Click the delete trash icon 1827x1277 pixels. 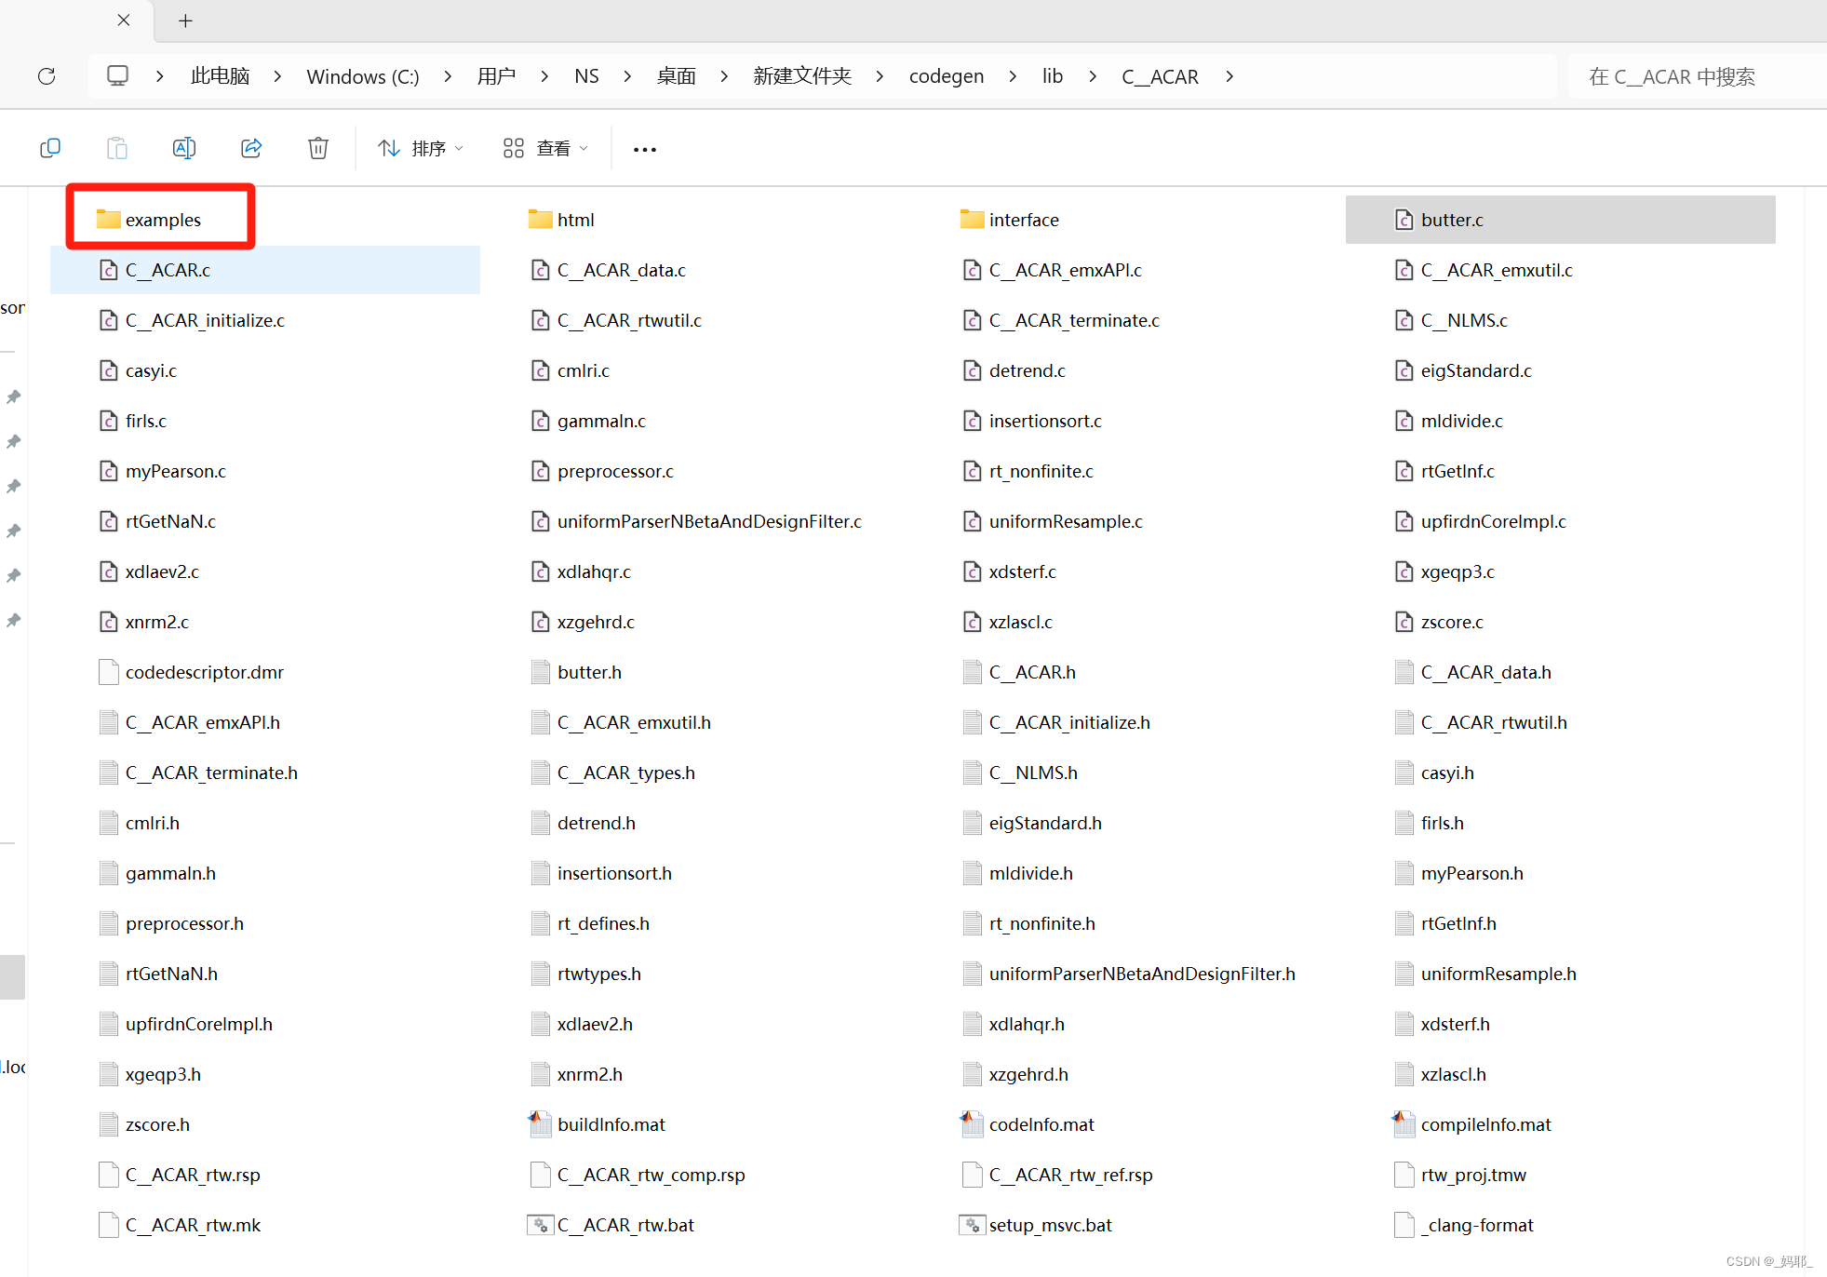318,148
